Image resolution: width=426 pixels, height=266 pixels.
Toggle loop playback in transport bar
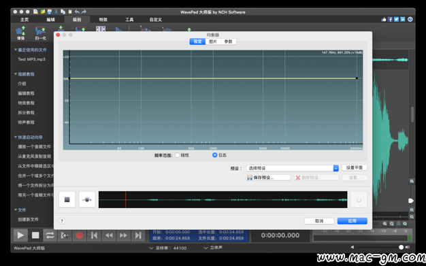pos(50,235)
